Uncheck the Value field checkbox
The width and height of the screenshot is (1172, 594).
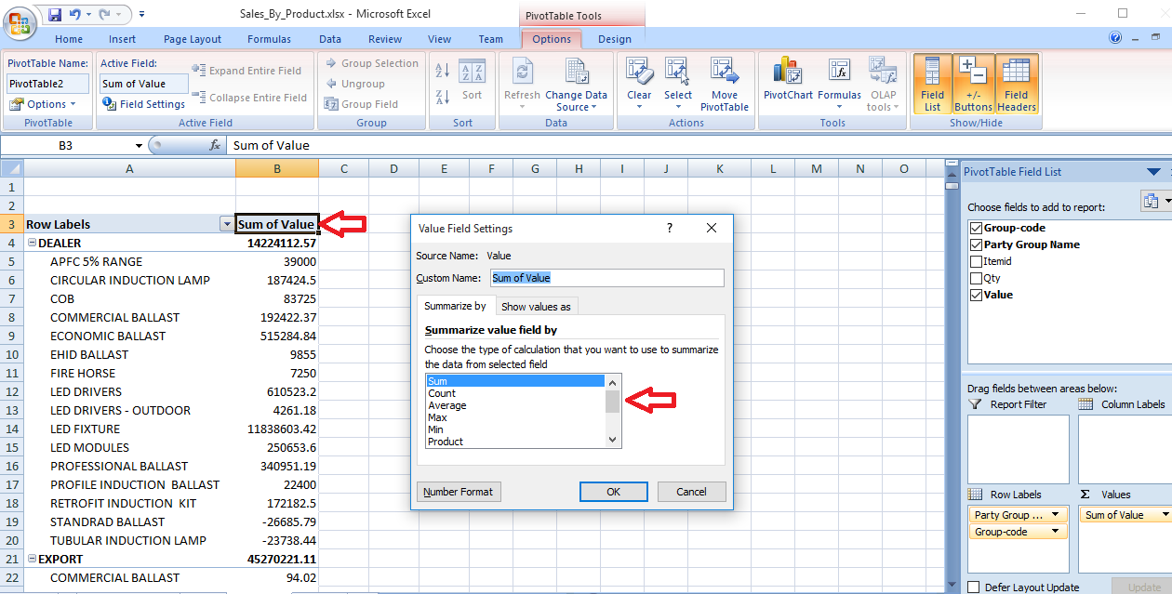point(976,295)
